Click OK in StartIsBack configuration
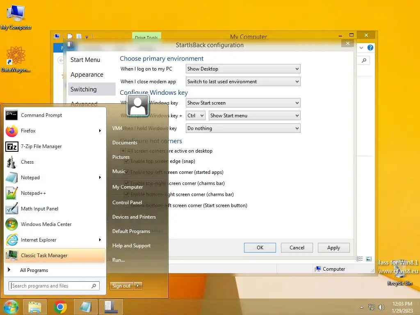The width and height of the screenshot is (420, 315). 260,248
